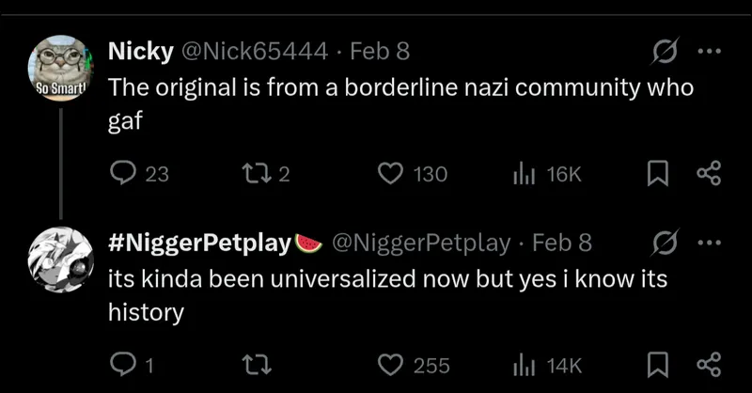The image size is (752, 393).
Task: Open Grok explain icon on the reply tweet
Action: point(665,243)
